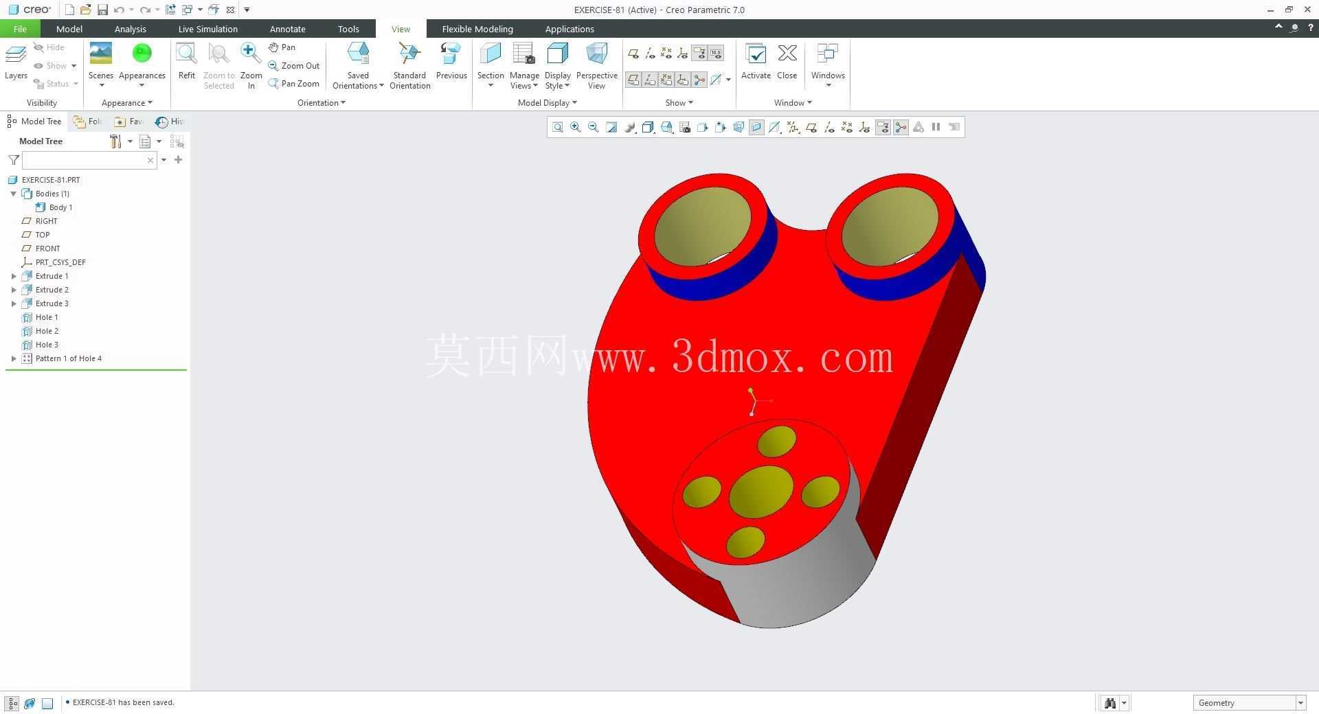Click the Zoom Out button

[294, 66]
